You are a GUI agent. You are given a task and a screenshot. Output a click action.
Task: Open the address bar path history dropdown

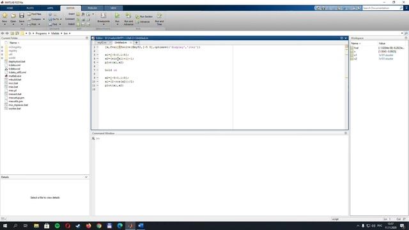tap(402, 33)
